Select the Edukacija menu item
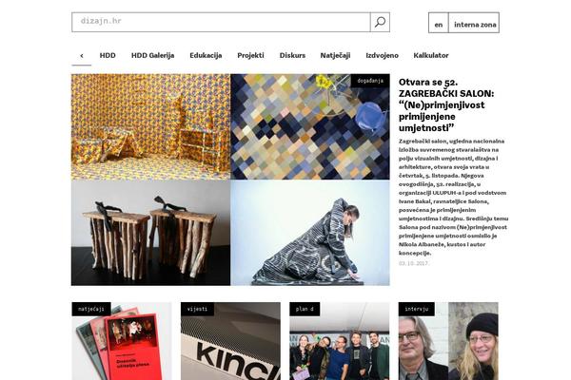 (206, 55)
